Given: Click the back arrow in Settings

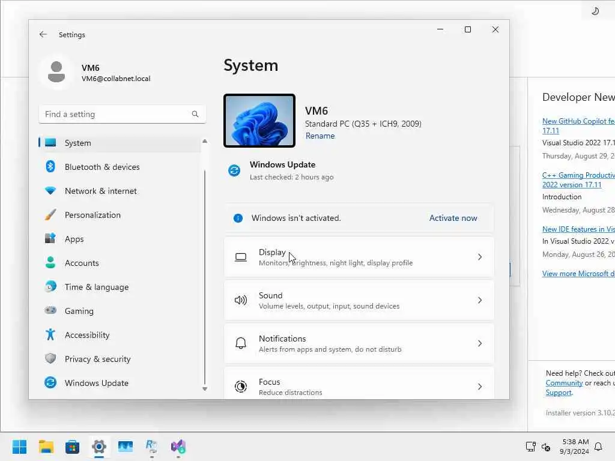Looking at the screenshot, I should pyautogui.click(x=43, y=34).
